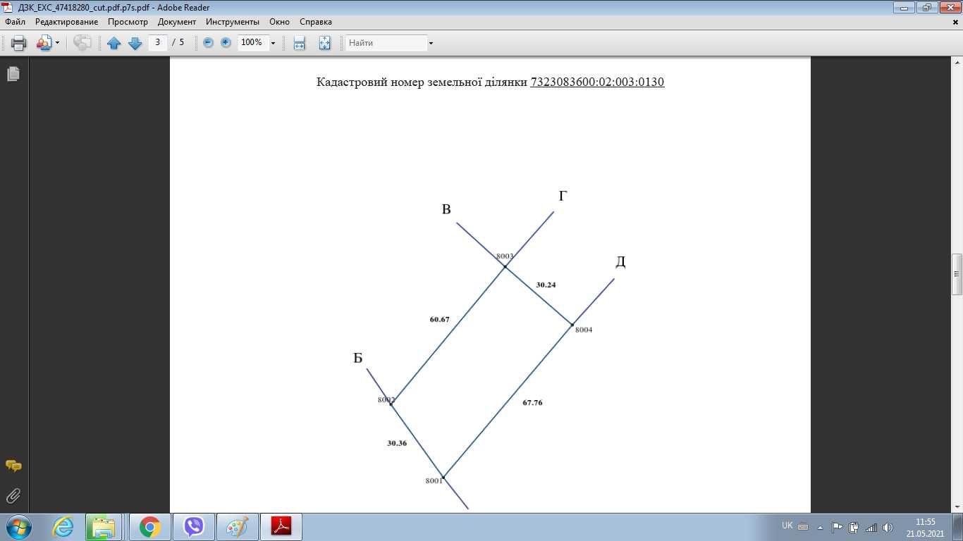Open the Pages panel in left sidebar
The image size is (963, 541).
pyautogui.click(x=13, y=74)
